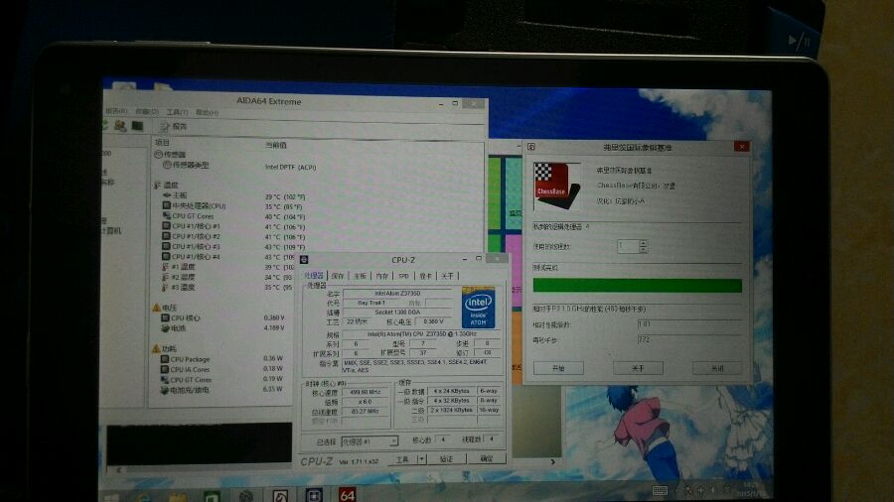
Task: Click the 关闭 button in chess benchmark
Action: tap(717, 368)
